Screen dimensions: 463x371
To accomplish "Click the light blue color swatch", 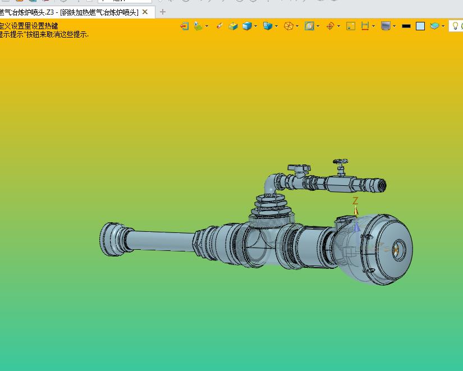I will pos(420,26).
